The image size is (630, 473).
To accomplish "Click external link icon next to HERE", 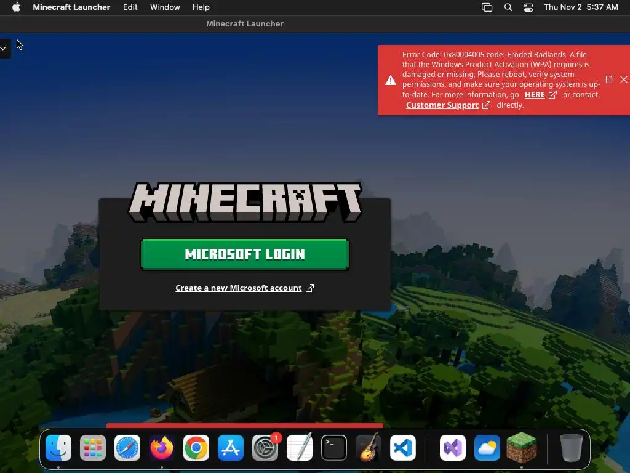I will point(553,94).
